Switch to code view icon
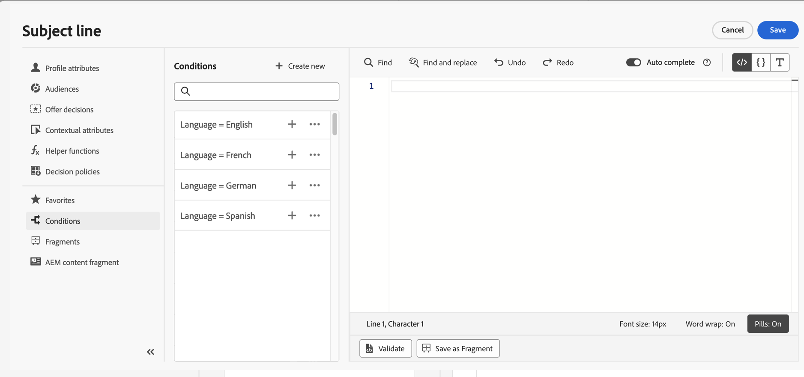The height and width of the screenshot is (377, 804). click(x=742, y=63)
